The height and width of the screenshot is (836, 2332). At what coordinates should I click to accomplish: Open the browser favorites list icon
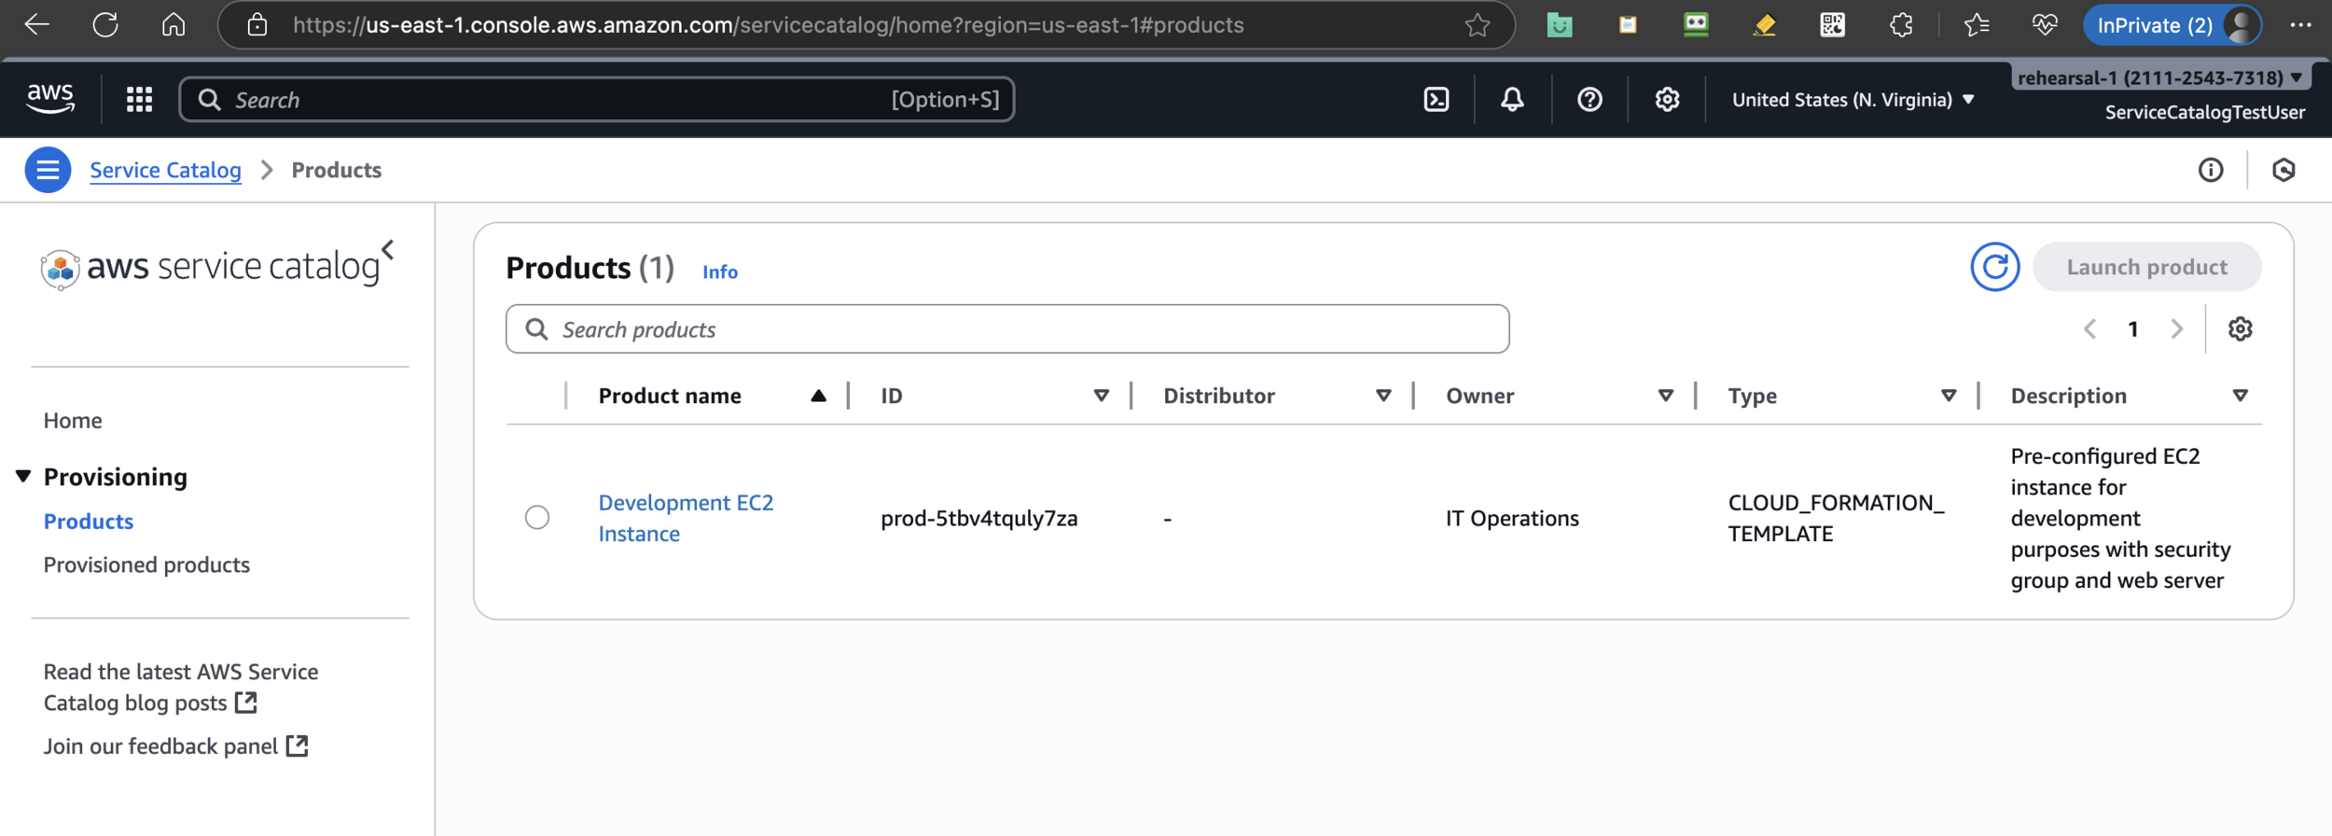[1976, 25]
